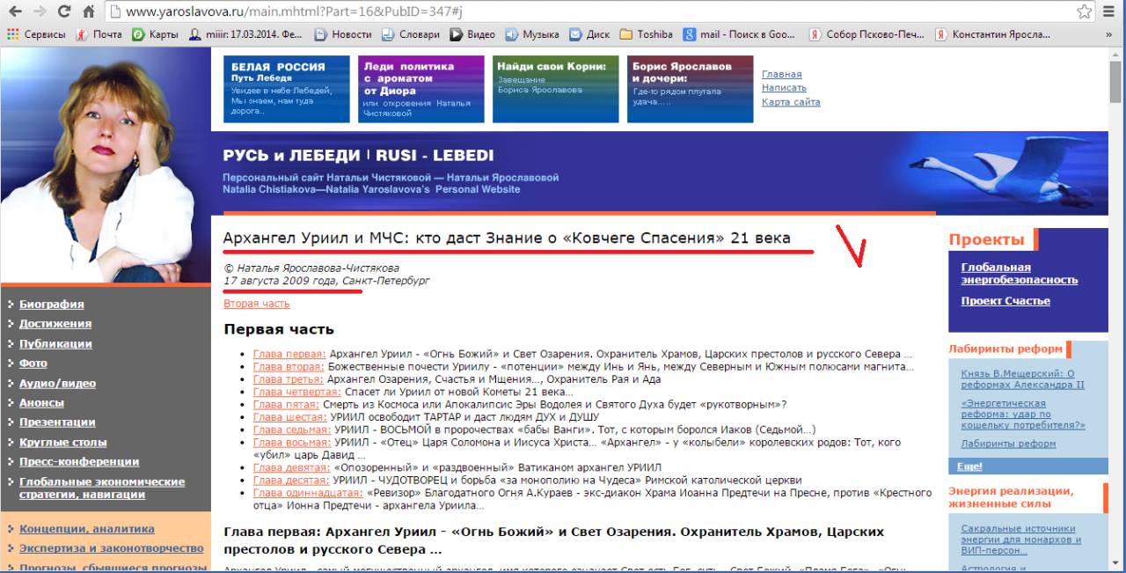This screenshot has width=1126, height=573.
Task: Open the Собор Псково-Печ... bookmark
Action: coord(866,35)
